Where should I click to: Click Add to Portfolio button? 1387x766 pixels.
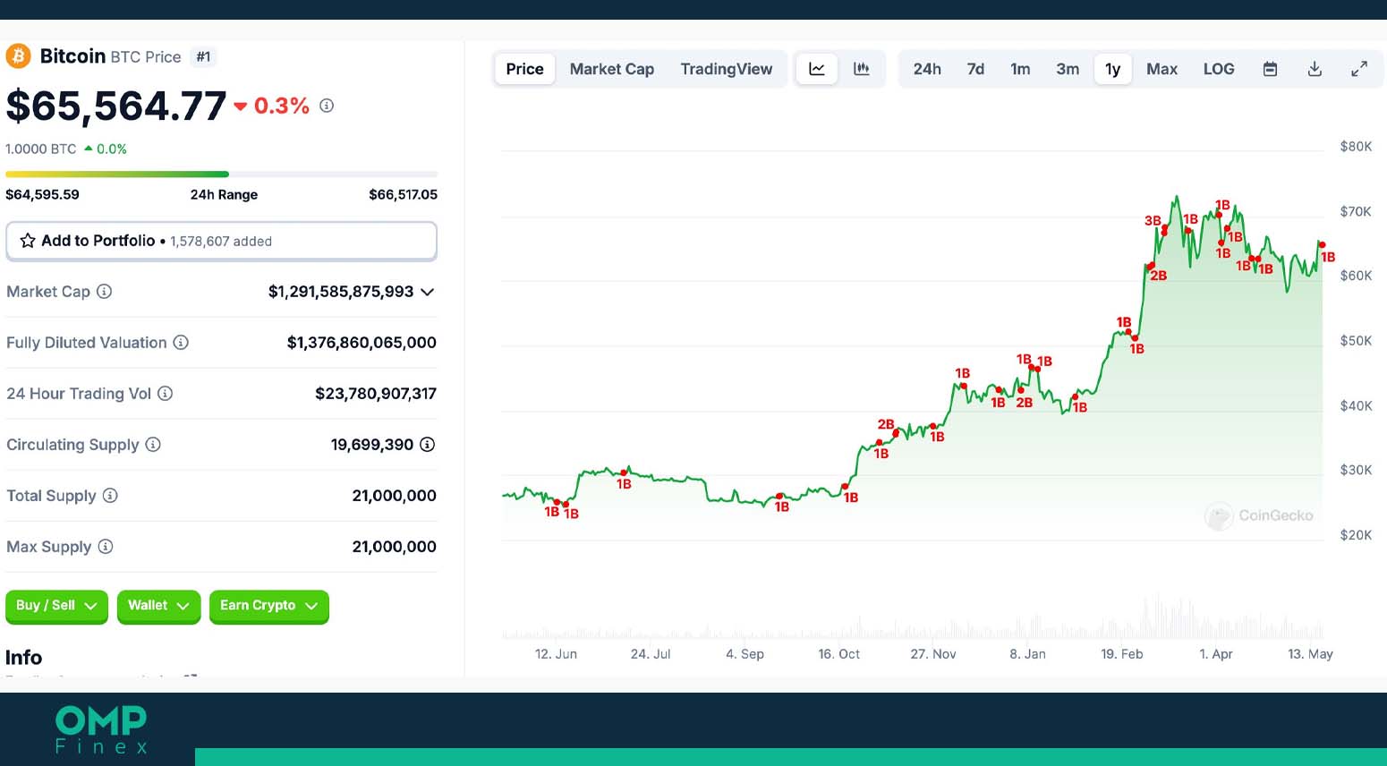coord(221,241)
